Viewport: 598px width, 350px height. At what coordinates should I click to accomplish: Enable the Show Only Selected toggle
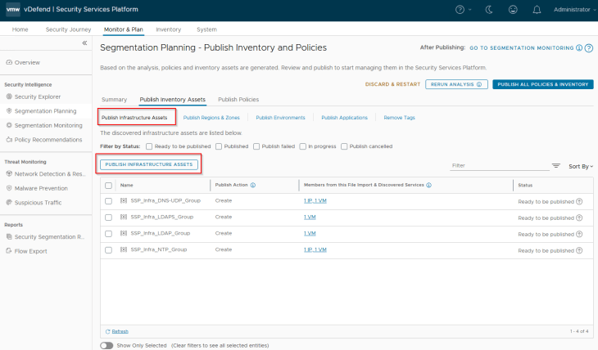point(106,345)
